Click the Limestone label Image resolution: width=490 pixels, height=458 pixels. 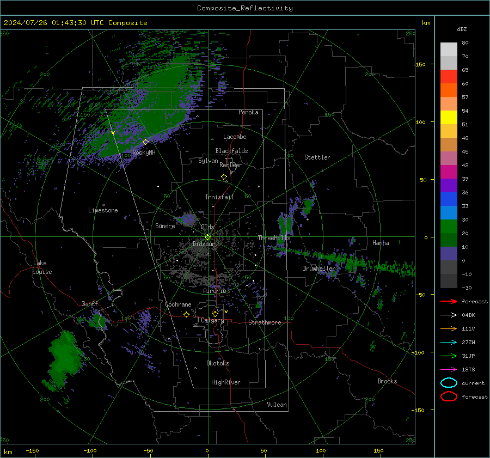103,210
